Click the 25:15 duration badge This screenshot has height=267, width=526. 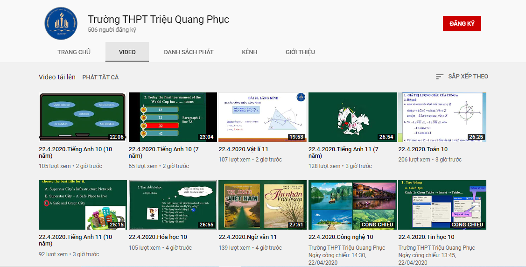(x=117, y=225)
